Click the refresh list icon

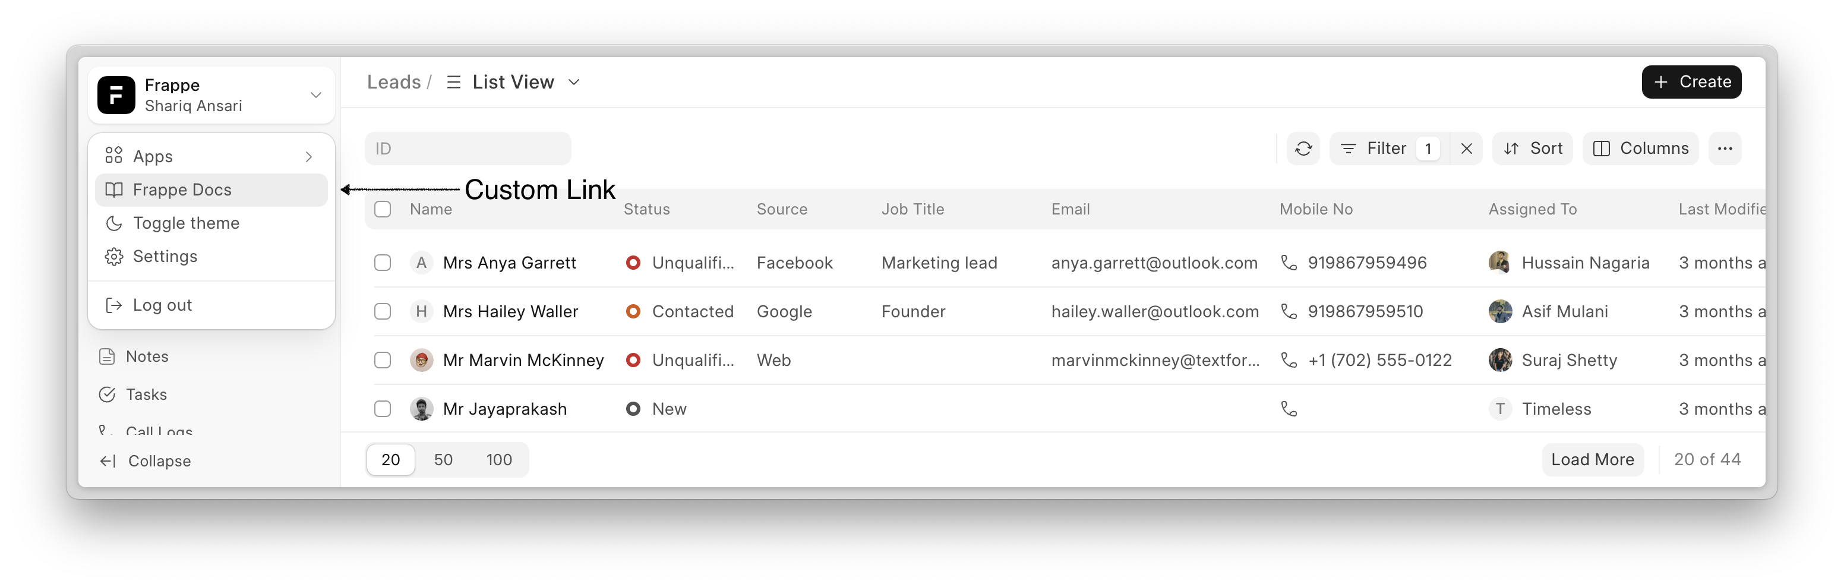1303,148
